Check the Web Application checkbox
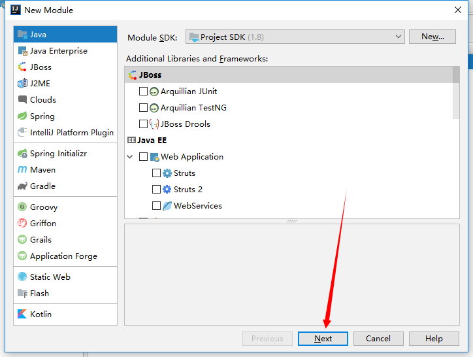Image resolution: width=473 pixels, height=357 pixels. point(143,156)
